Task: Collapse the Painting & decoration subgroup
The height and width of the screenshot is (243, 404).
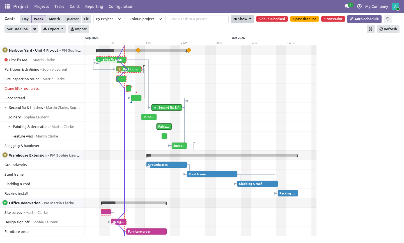Action: coord(10,127)
